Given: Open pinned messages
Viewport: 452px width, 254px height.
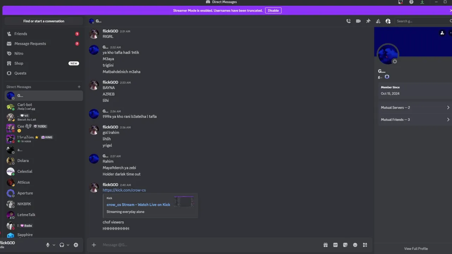Looking at the screenshot, I should pos(368,21).
